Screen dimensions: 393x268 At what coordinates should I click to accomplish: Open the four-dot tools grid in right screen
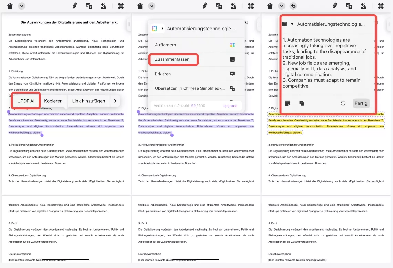[x=381, y=6]
